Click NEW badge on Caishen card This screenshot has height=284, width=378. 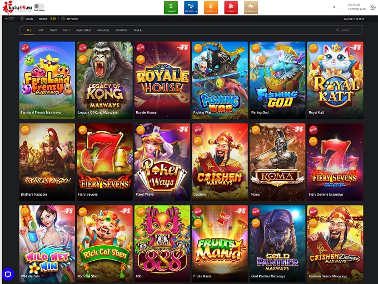coord(198,130)
